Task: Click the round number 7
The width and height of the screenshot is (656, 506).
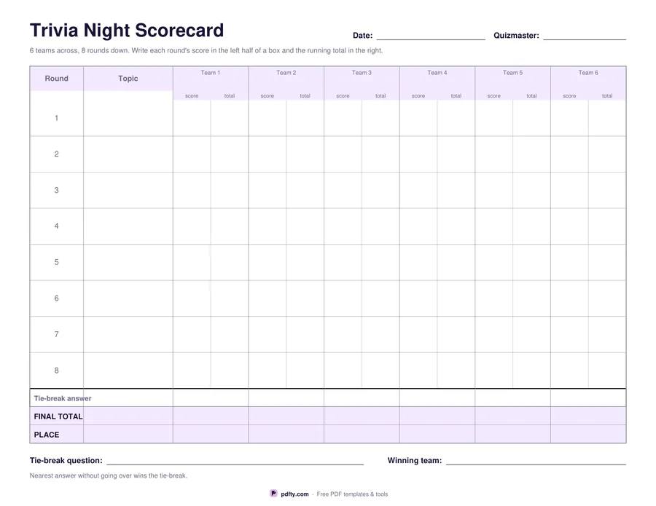Action: coord(56,334)
